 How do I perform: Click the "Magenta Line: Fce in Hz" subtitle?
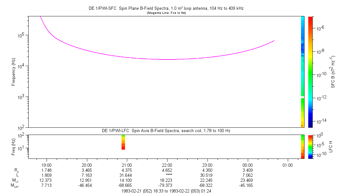coord(166,13)
